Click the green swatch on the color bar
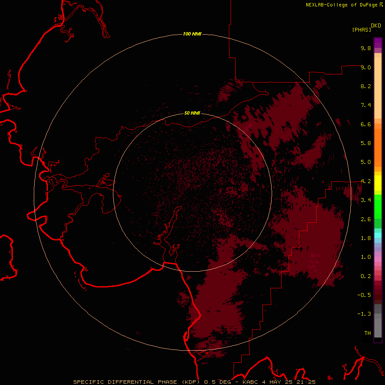The height and width of the screenshot is (385, 385). coord(378,206)
